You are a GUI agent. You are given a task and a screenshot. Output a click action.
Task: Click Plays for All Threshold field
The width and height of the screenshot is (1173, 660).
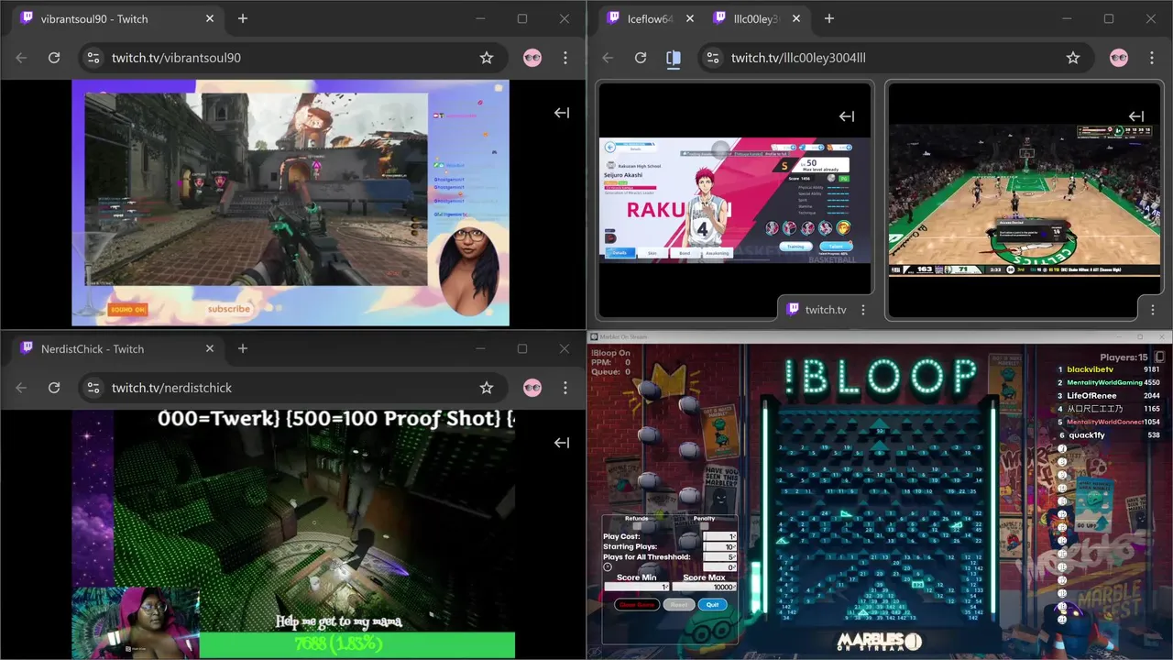(x=719, y=557)
